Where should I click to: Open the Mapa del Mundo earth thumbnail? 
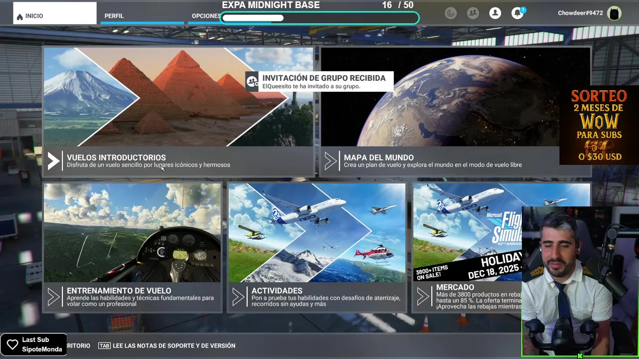pos(455,97)
